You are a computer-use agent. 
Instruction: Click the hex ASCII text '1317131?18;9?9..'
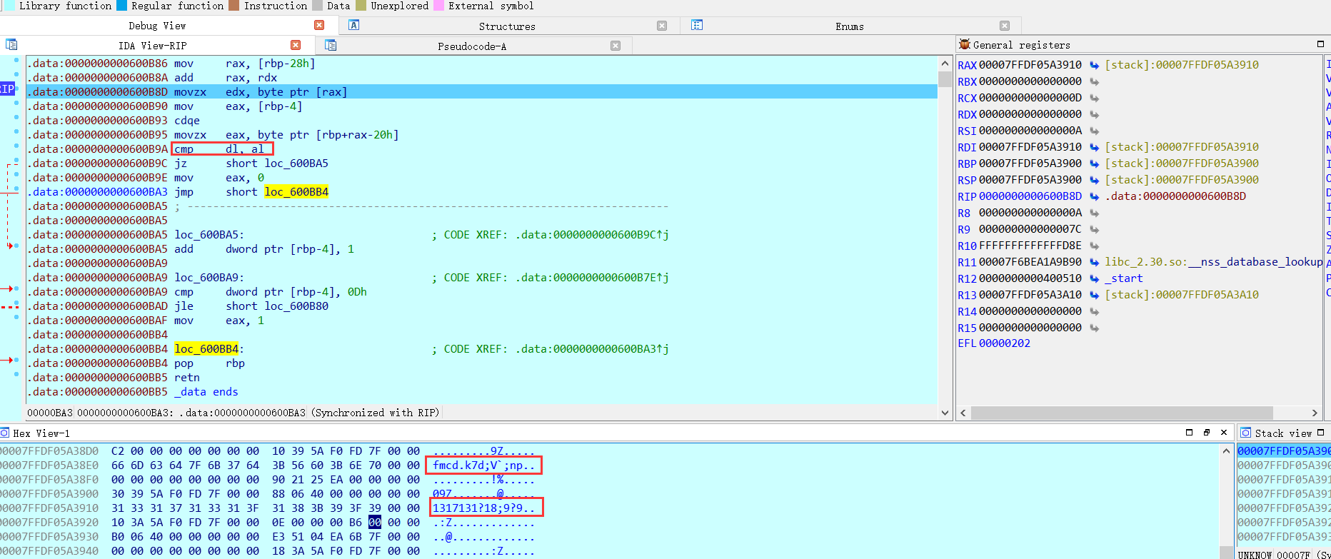point(484,508)
